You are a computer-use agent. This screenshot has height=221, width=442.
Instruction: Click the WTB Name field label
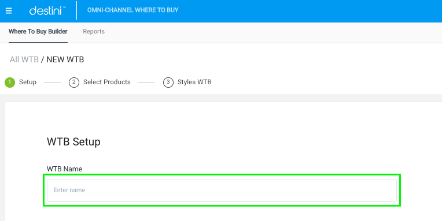[x=65, y=169]
